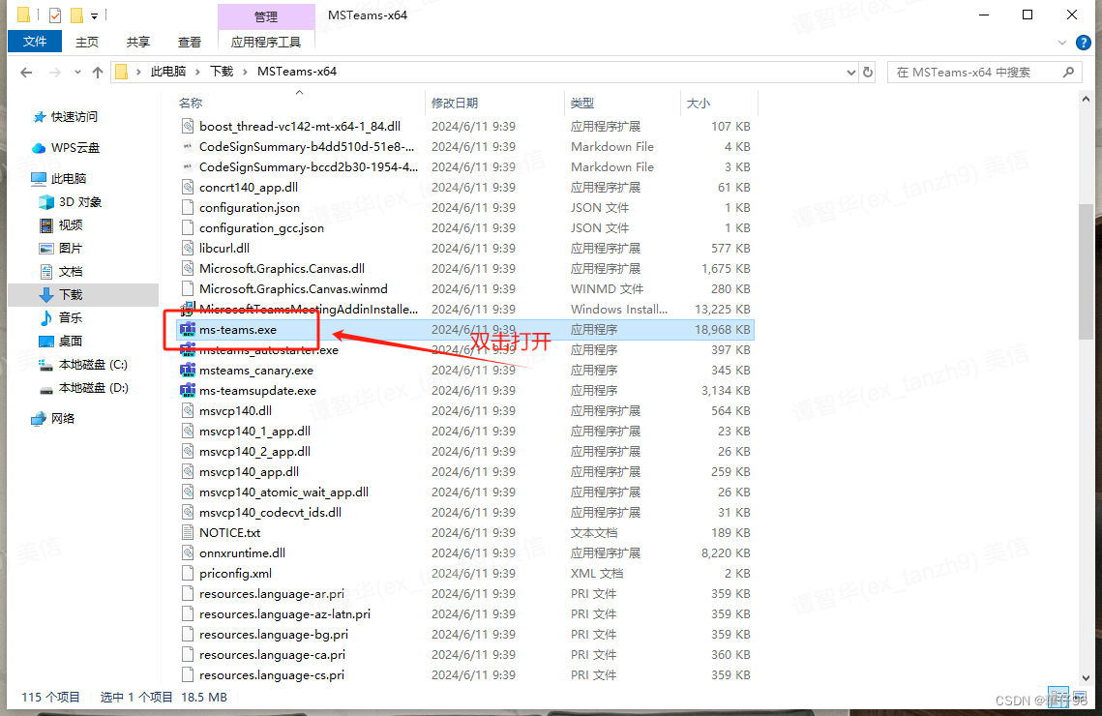Select file concrt140_app.dll
The image size is (1102, 716).
249,187
